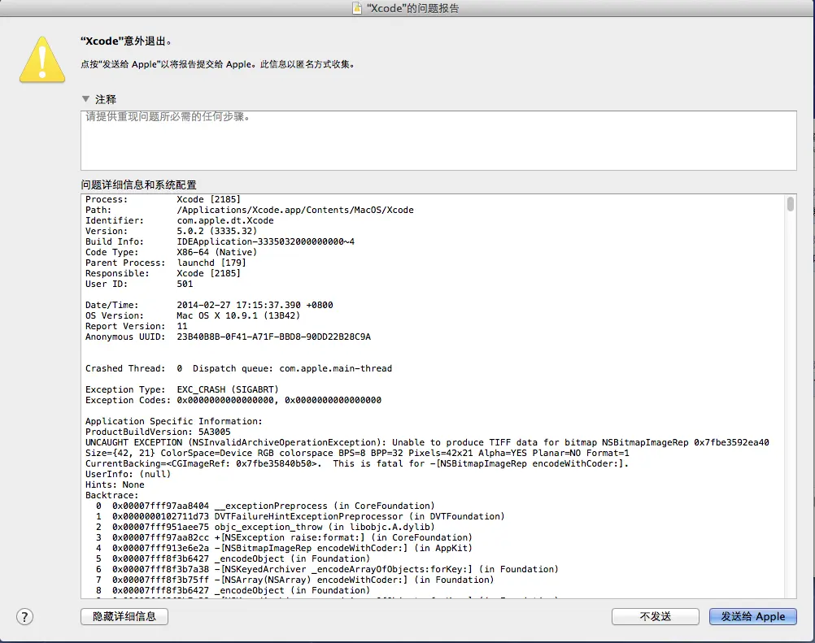Click the OS Version Mac OS X 10.9.1 line
The width and height of the screenshot is (815, 643).
[x=192, y=315]
